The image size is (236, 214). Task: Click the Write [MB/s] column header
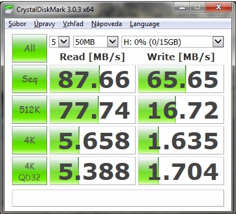point(181,57)
